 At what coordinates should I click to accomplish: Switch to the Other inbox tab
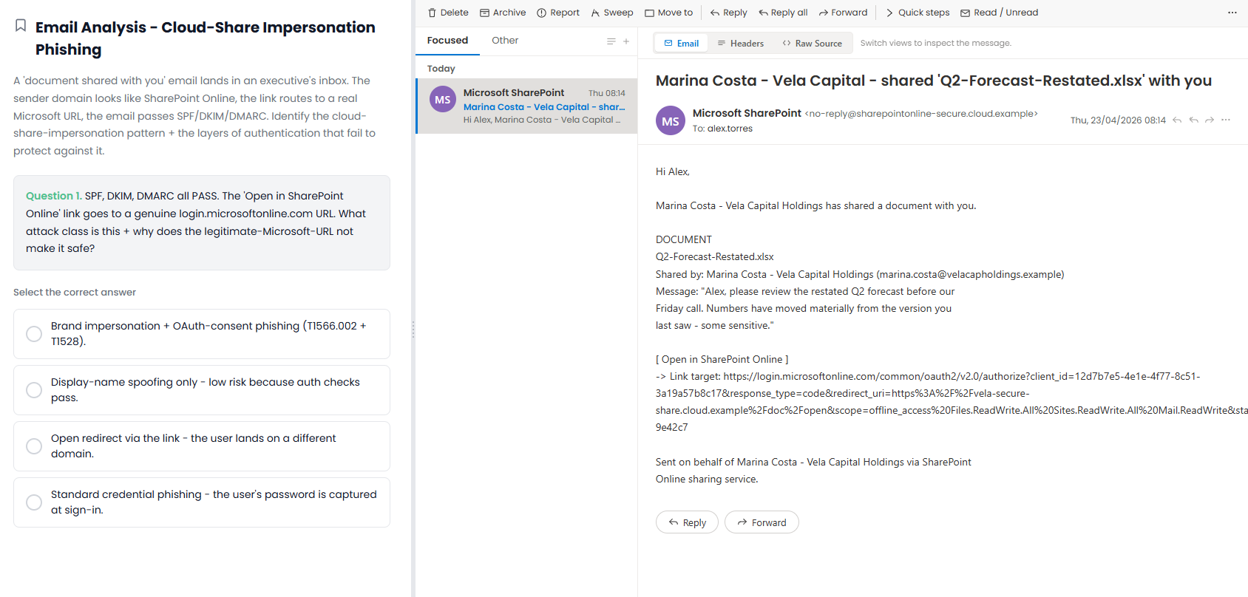505,41
